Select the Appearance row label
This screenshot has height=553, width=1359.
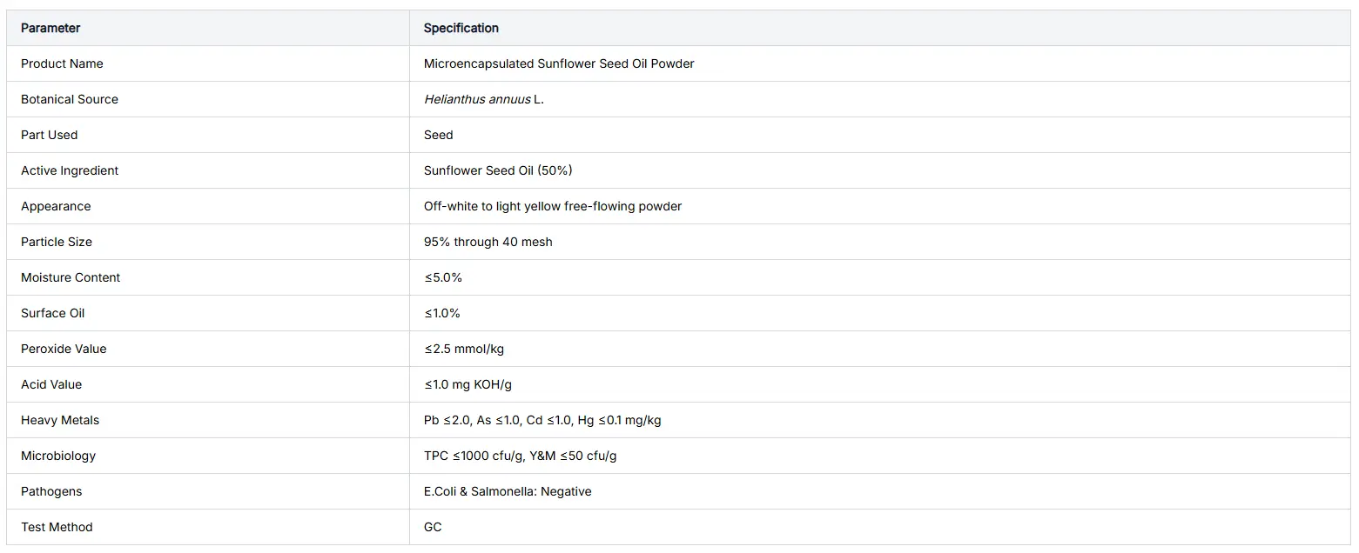(56, 206)
